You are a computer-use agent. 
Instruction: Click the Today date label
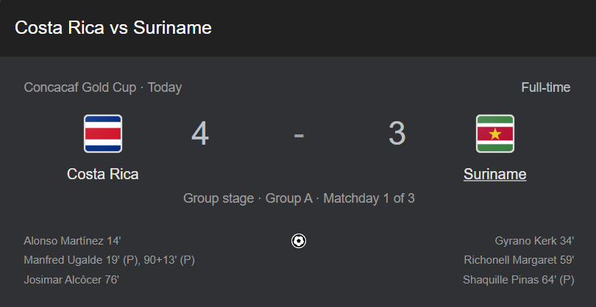[x=165, y=87]
